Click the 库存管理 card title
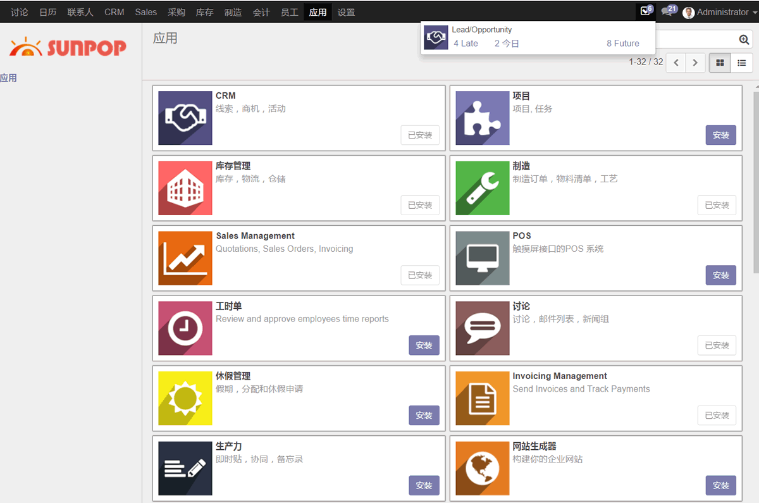Viewport: 759px width, 503px height. pos(233,166)
